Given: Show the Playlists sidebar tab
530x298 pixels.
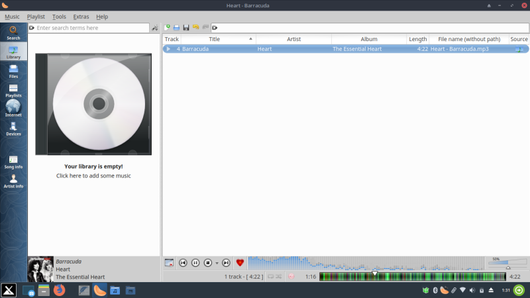Looking at the screenshot, I should pyautogui.click(x=13, y=90).
